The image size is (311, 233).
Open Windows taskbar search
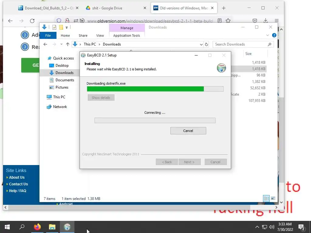22,227
